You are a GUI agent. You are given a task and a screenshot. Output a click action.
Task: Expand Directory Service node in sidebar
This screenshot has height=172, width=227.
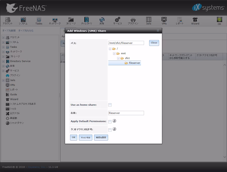pyautogui.click(x=3, y=61)
